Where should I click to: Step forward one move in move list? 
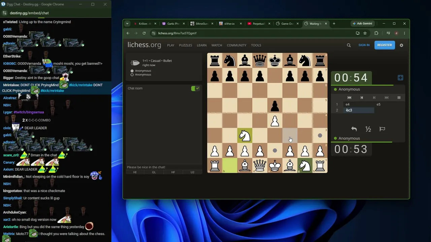click(374, 97)
